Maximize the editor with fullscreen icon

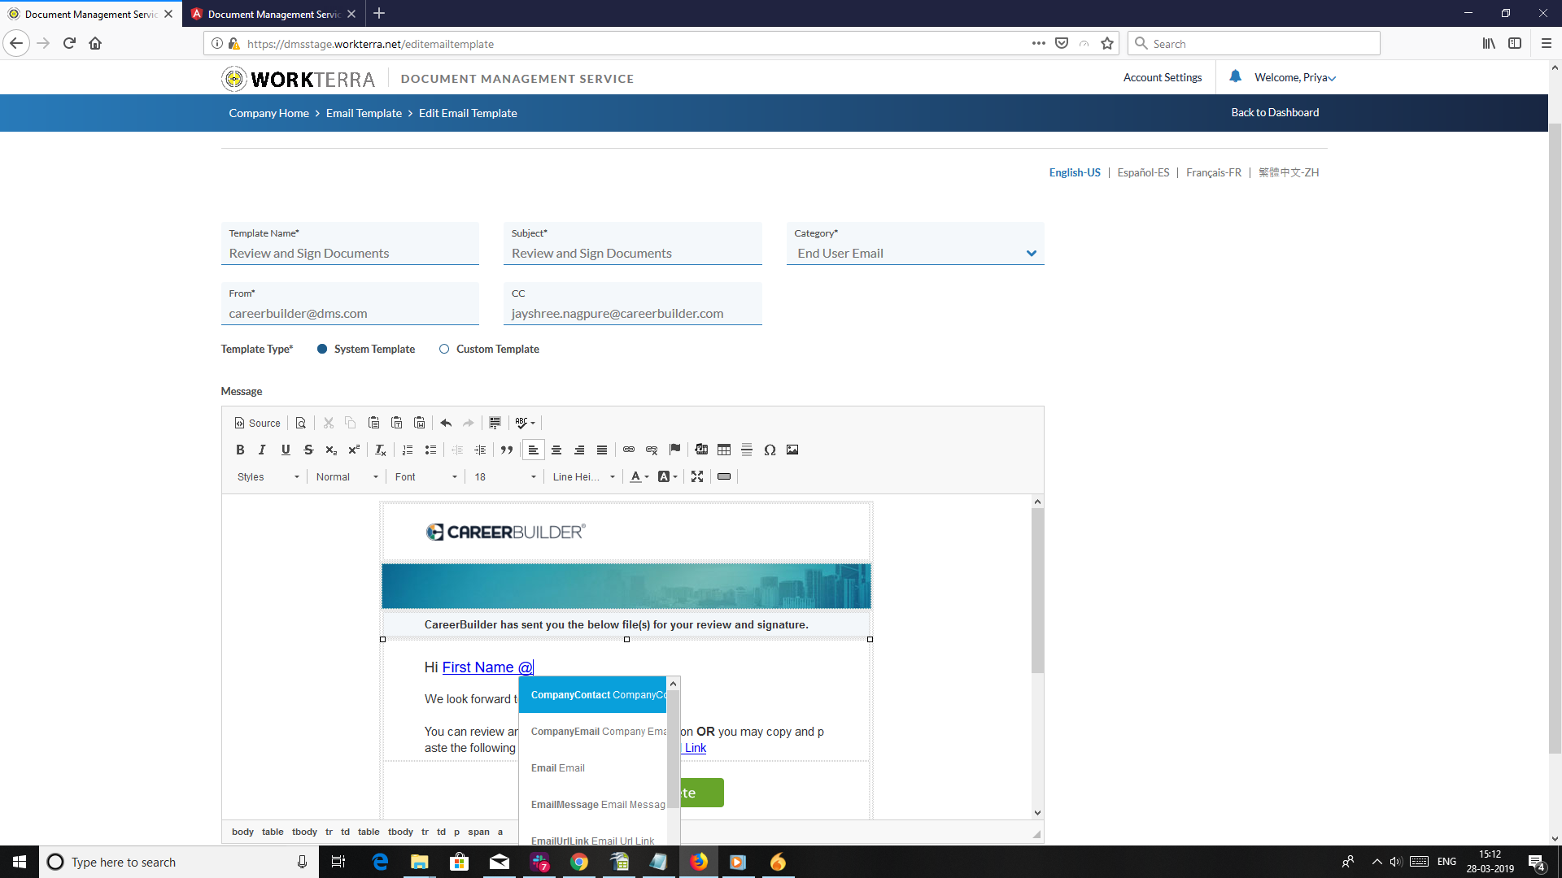(x=697, y=476)
